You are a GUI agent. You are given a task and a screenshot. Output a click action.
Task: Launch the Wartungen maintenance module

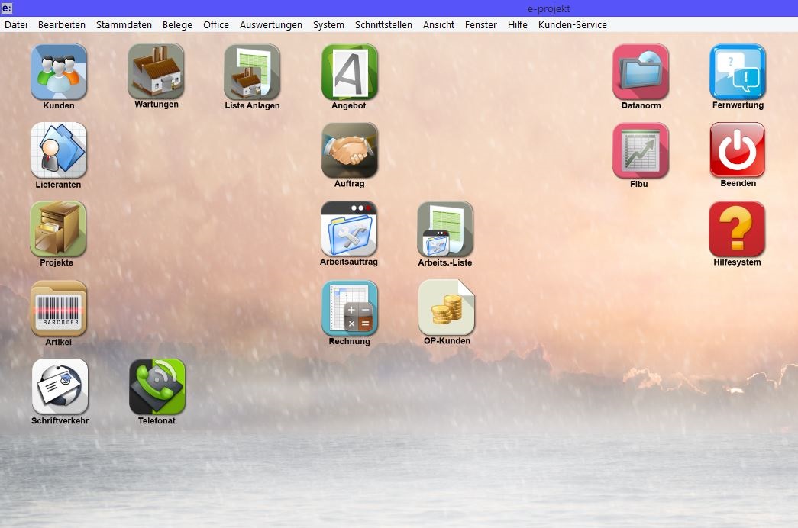click(x=156, y=71)
